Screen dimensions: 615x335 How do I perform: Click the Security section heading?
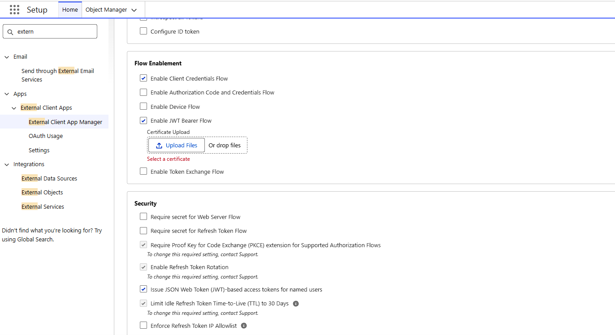[146, 203]
